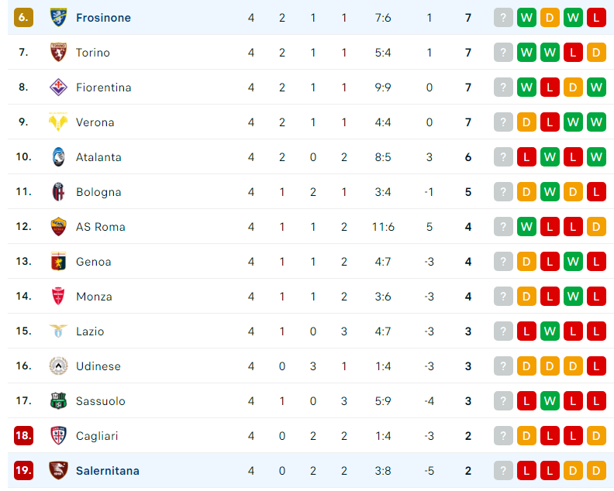Screen dimensions: 614x491
Task: Click the AS Roma club crest
Action: 58,226
